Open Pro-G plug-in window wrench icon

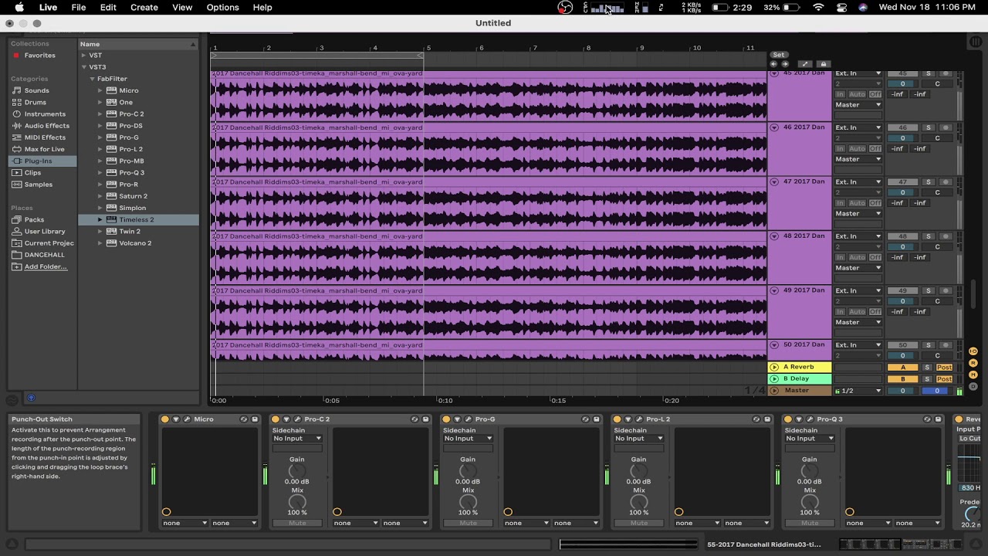coord(469,419)
